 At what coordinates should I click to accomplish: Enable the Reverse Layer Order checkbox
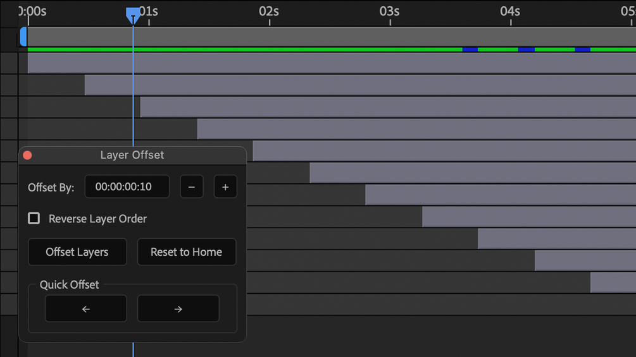point(34,218)
